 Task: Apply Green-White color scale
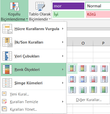coord(72,90)
